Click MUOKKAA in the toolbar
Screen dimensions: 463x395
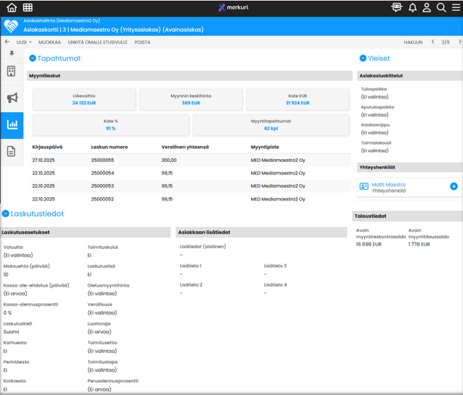coord(49,42)
